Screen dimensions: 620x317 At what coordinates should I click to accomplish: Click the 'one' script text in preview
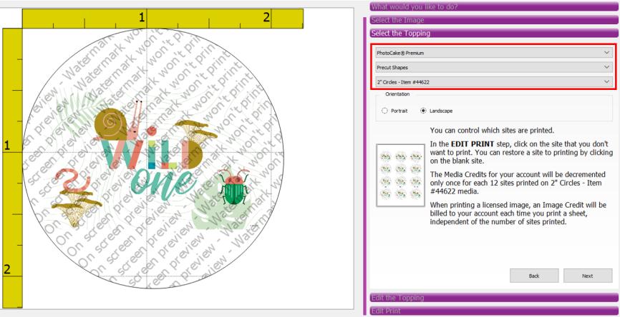point(162,183)
